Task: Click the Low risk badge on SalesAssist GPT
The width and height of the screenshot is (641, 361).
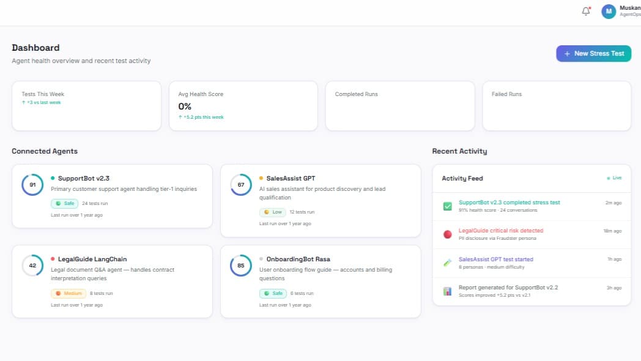Action: [273, 212]
